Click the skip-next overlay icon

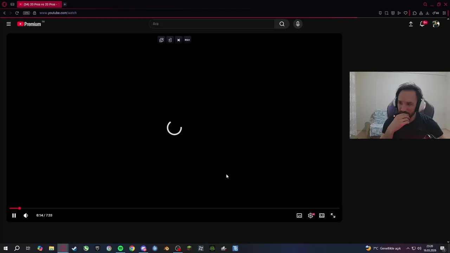click(x=179, y=40)
